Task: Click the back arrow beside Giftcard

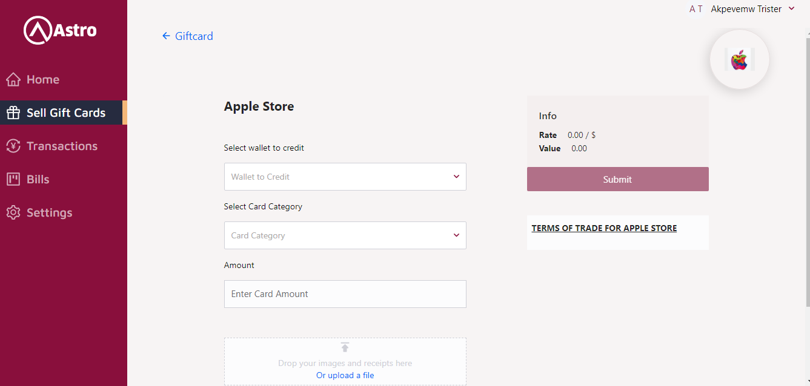Action: tap(166, 36)
